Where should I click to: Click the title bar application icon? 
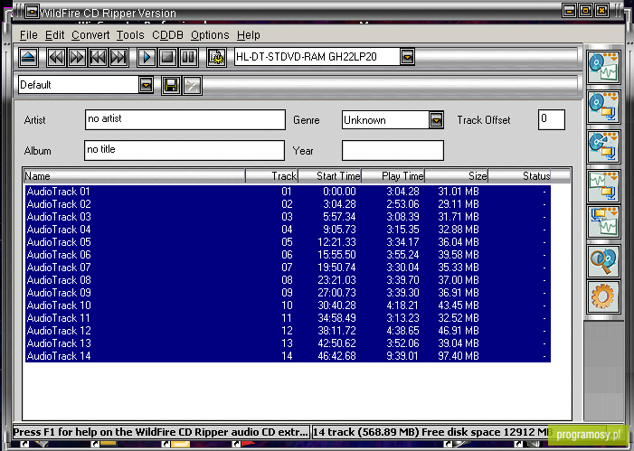32,12
